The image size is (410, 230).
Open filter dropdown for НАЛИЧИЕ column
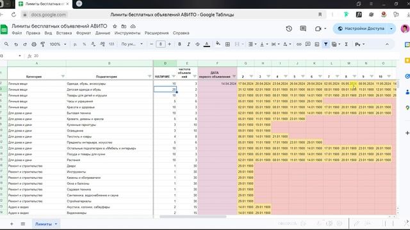coord(174,77)
